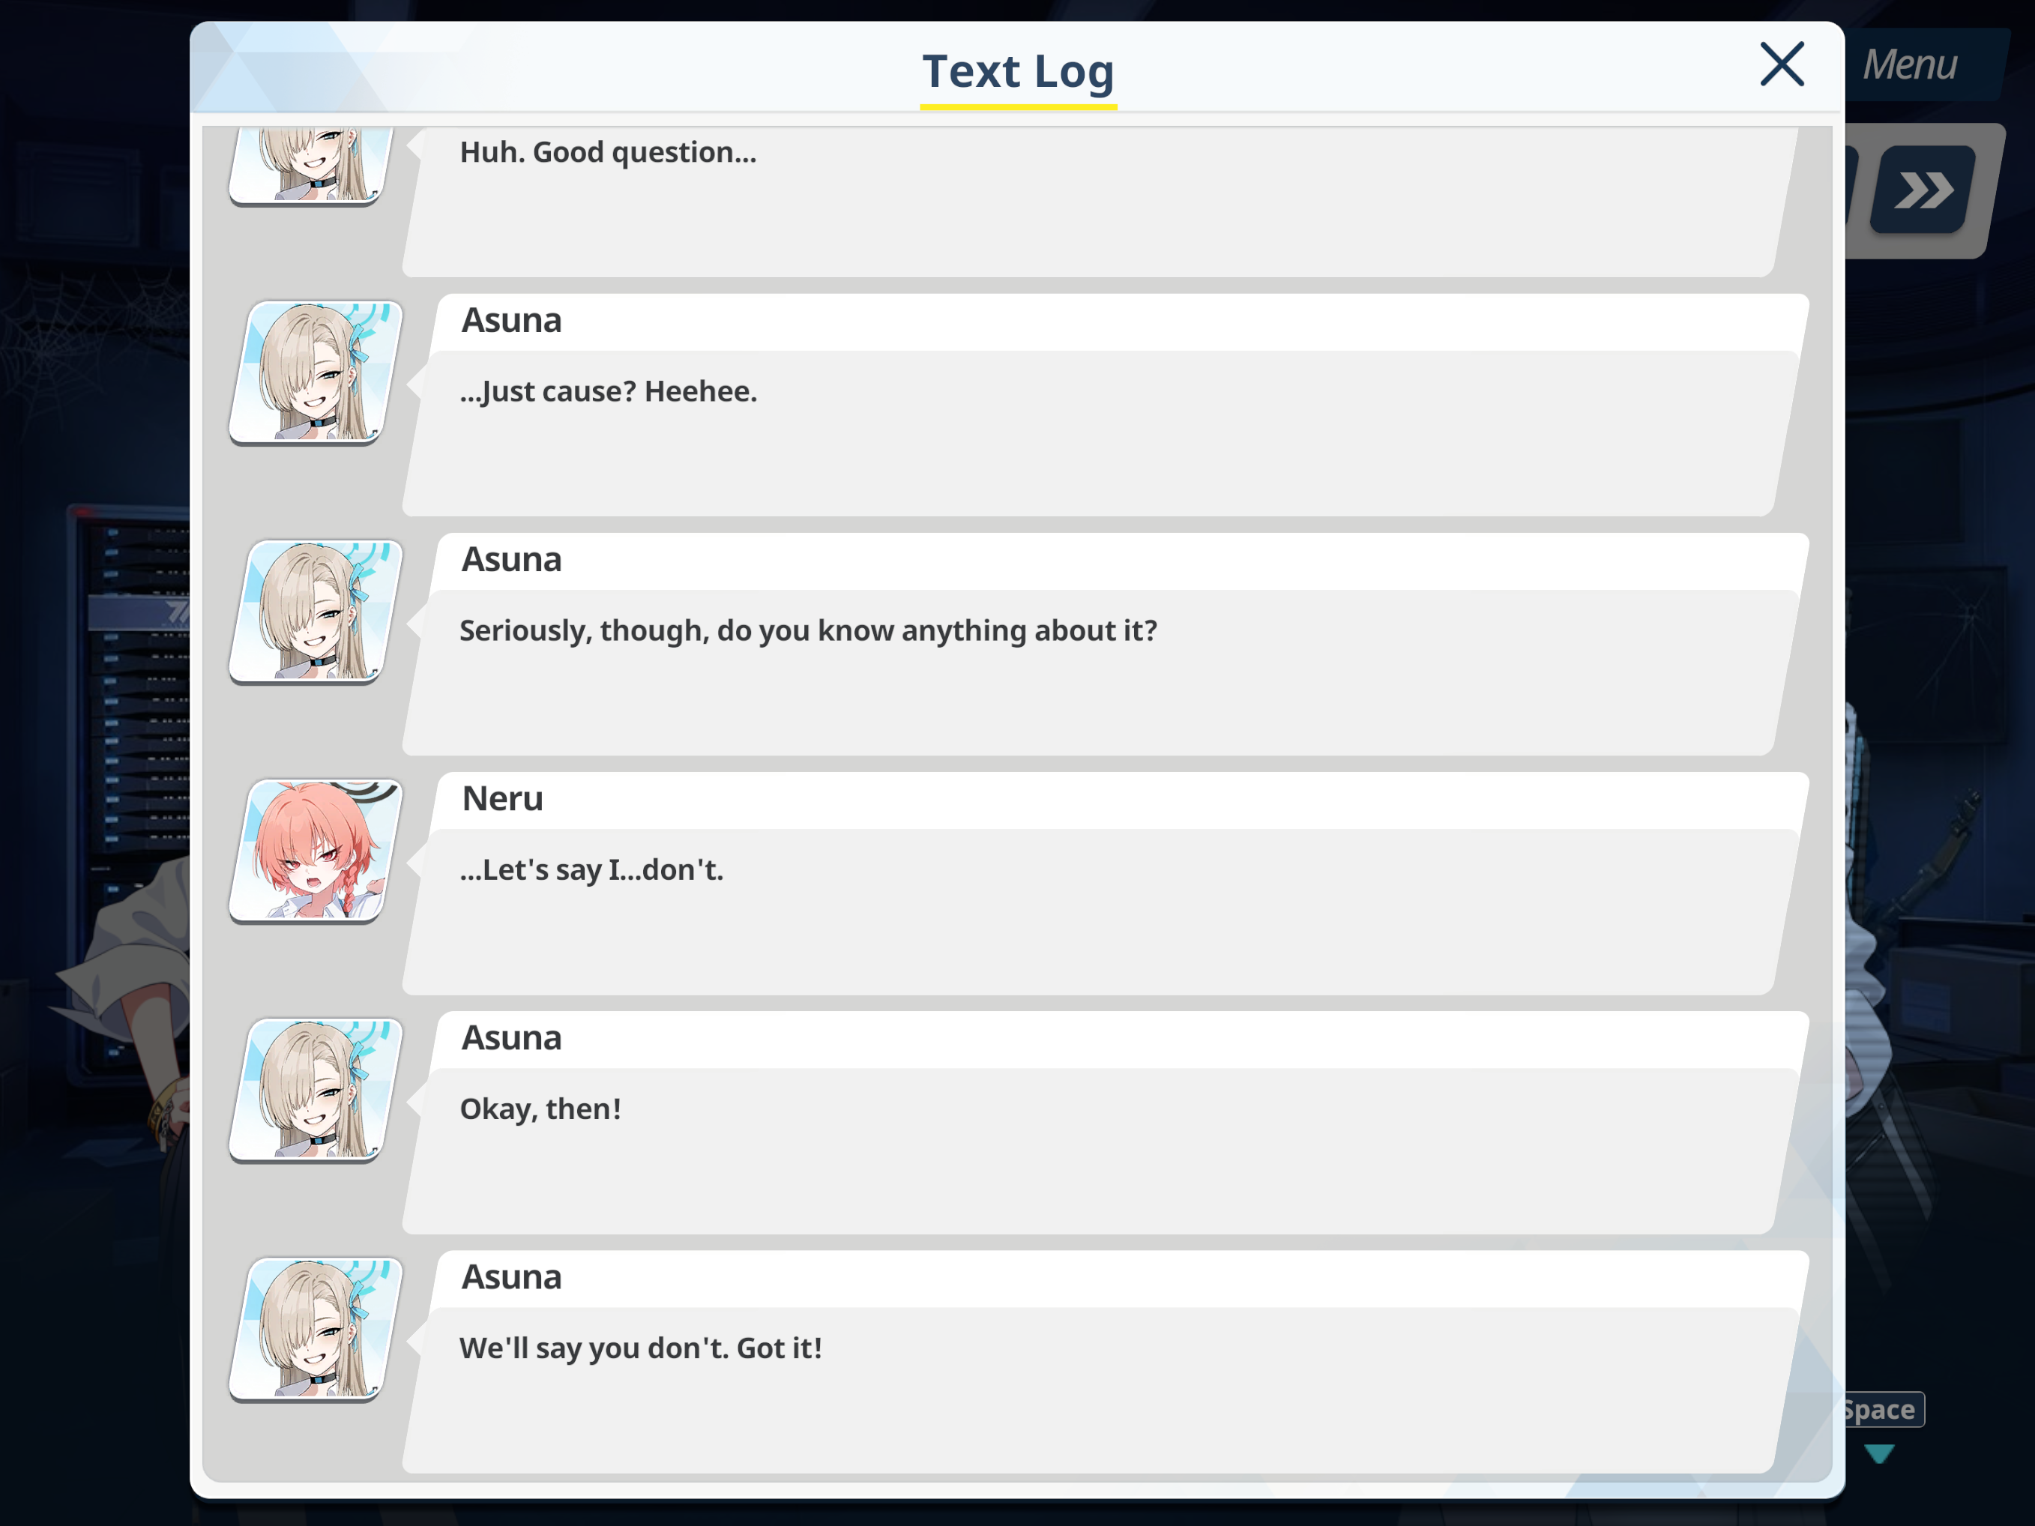This screenshot has height=1526, width=2035.
Task: Click the fast-forward double arrow icon
Action: 1923,190
